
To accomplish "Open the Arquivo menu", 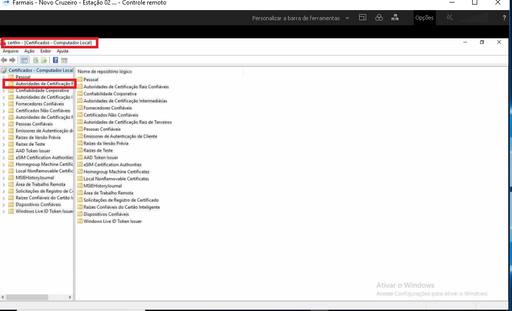I will coord(11,51).
